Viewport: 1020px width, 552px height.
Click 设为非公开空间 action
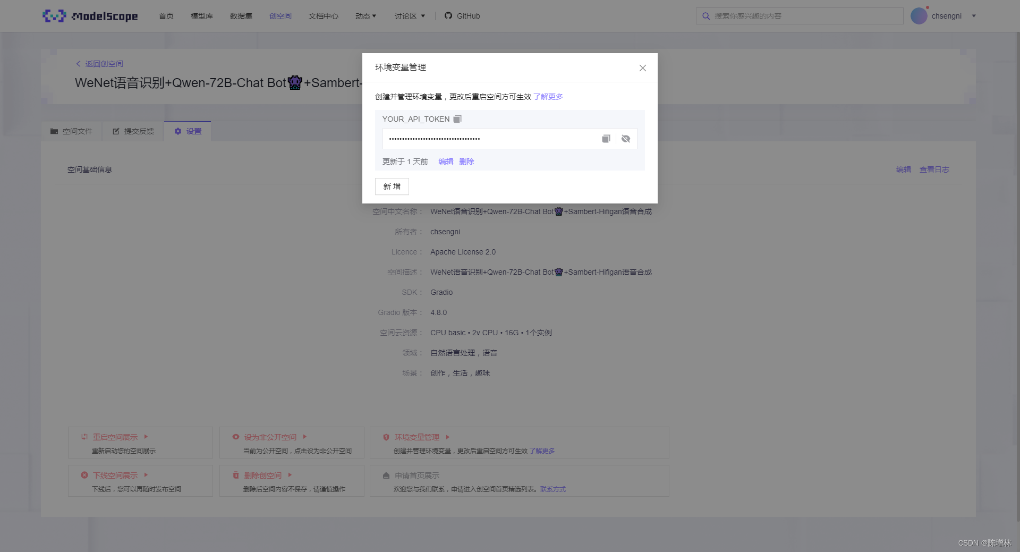tap(270, 437)
